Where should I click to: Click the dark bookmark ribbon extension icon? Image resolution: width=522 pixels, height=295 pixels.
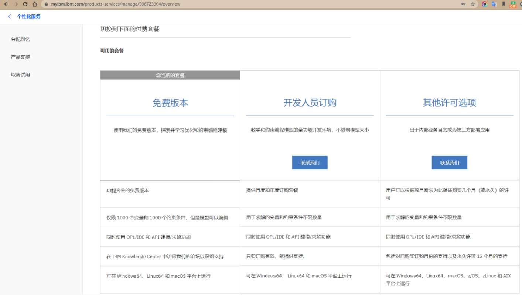click(504, 4)
